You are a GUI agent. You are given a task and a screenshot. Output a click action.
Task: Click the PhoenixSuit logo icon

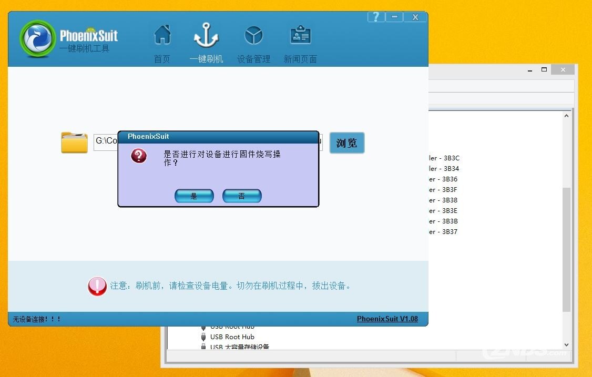[x=37, y=38]
